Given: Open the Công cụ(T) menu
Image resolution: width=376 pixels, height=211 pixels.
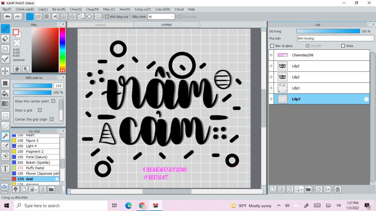Looking at the screenshot, I should click(143, 9).
